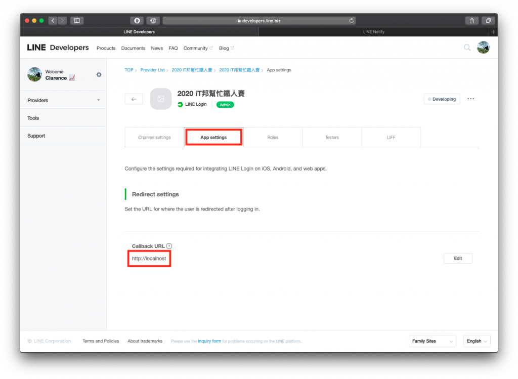Viewport: 518px width, 379px height.
Task: Open the Documents menu
Action: tap(133, 48)
